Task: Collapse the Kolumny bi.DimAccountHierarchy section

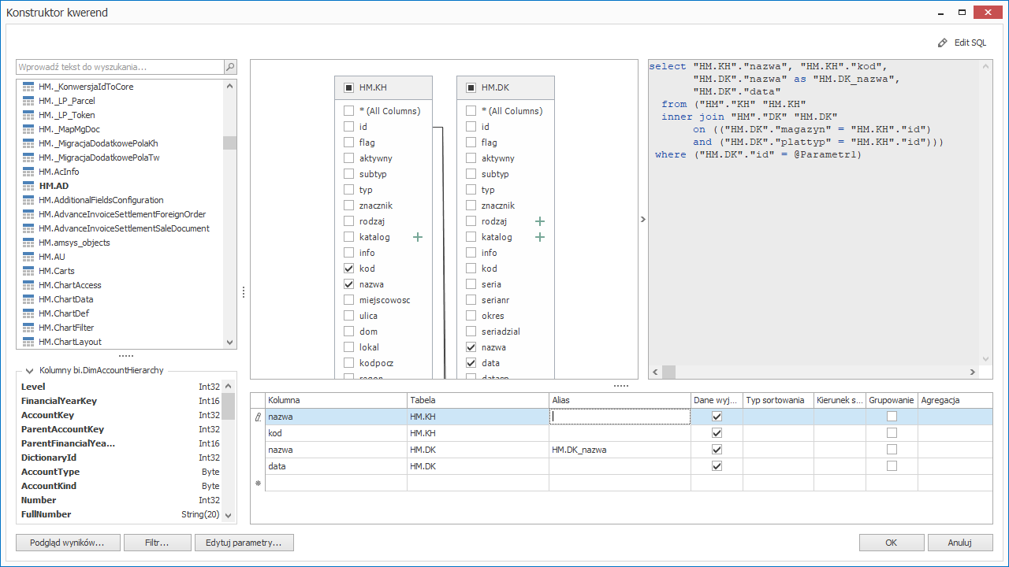Action: tap(30, 370)
